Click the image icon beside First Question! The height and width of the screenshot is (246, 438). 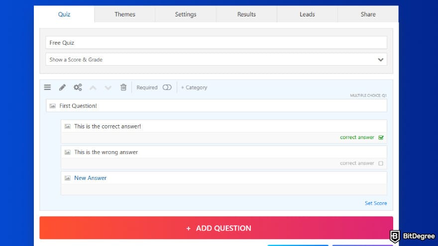coord(53,106)
